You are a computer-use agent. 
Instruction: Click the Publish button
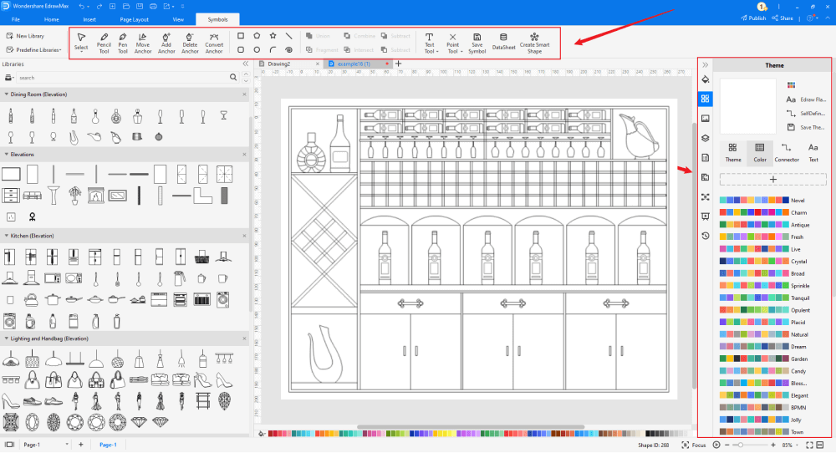tap(752, 18)
